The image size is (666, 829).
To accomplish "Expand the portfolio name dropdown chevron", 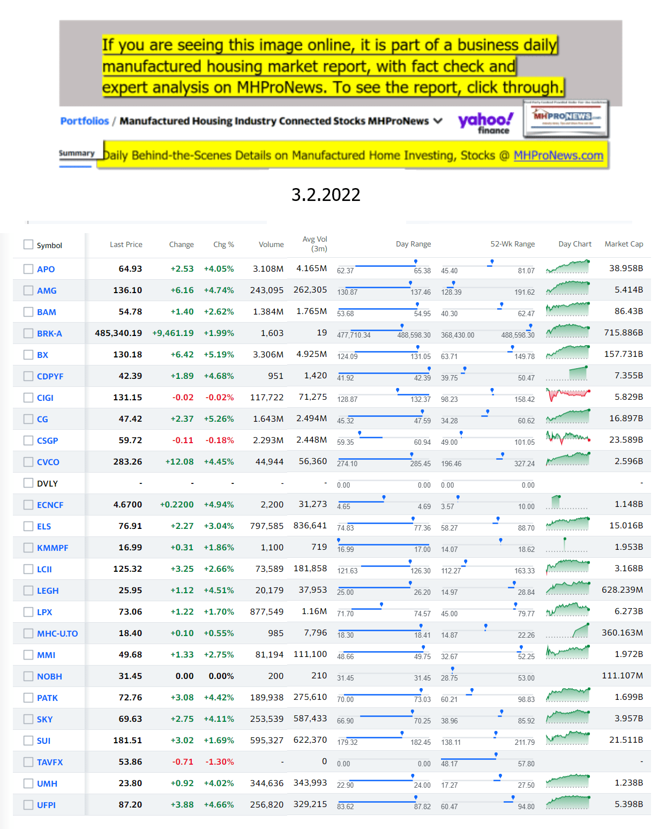I will (x=438, y=121).
